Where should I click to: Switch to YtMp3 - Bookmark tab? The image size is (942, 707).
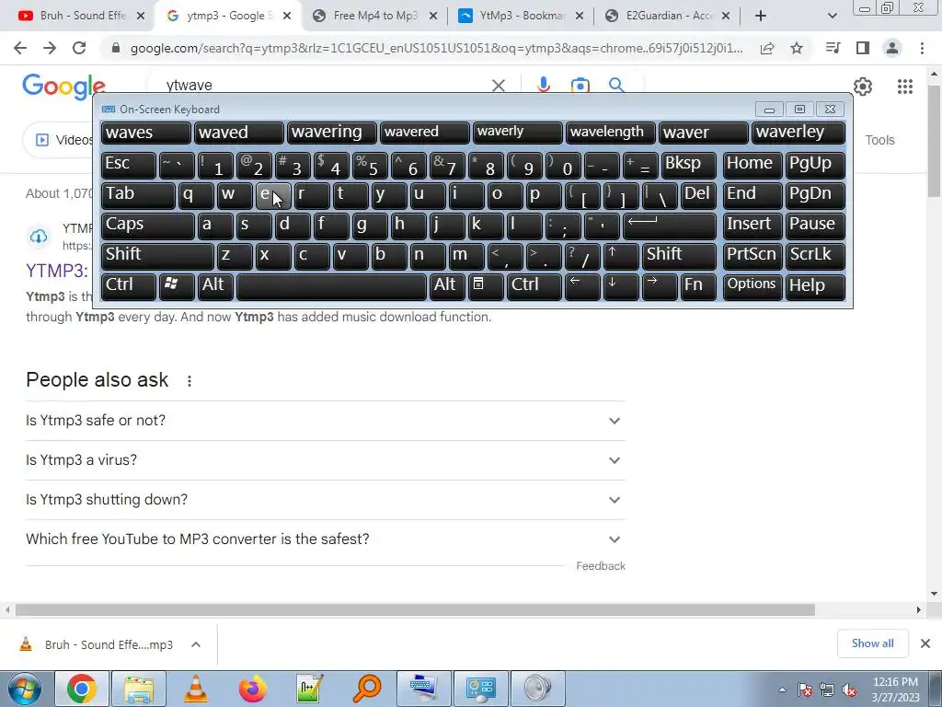click(521, 16)
